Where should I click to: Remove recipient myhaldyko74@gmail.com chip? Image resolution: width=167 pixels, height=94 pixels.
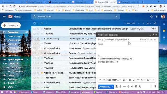pyautogui.click(x=129, y=39)
